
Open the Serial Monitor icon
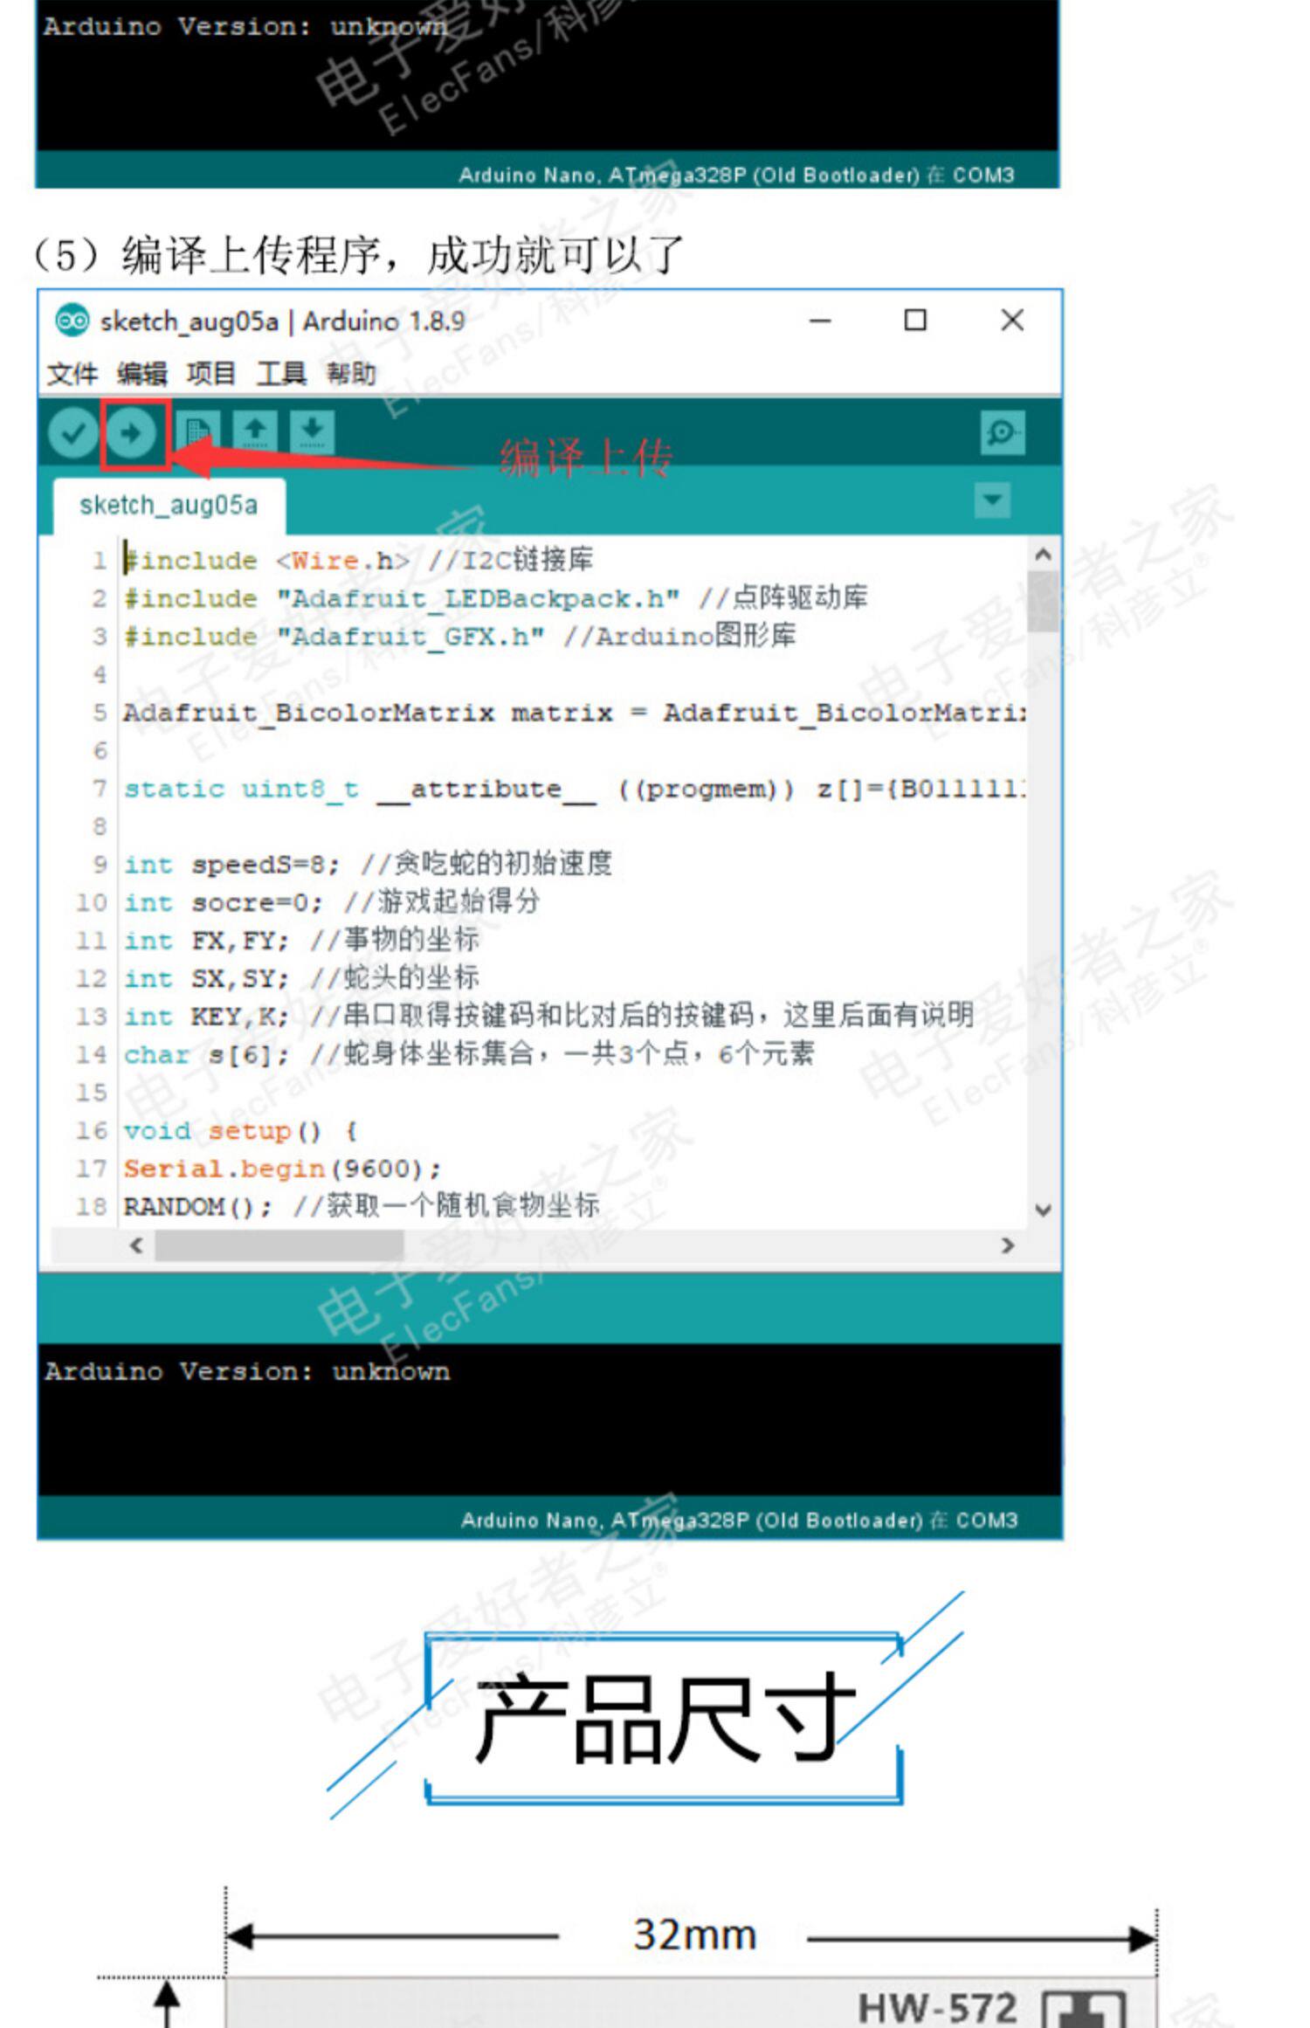(x=1002, y=433)
